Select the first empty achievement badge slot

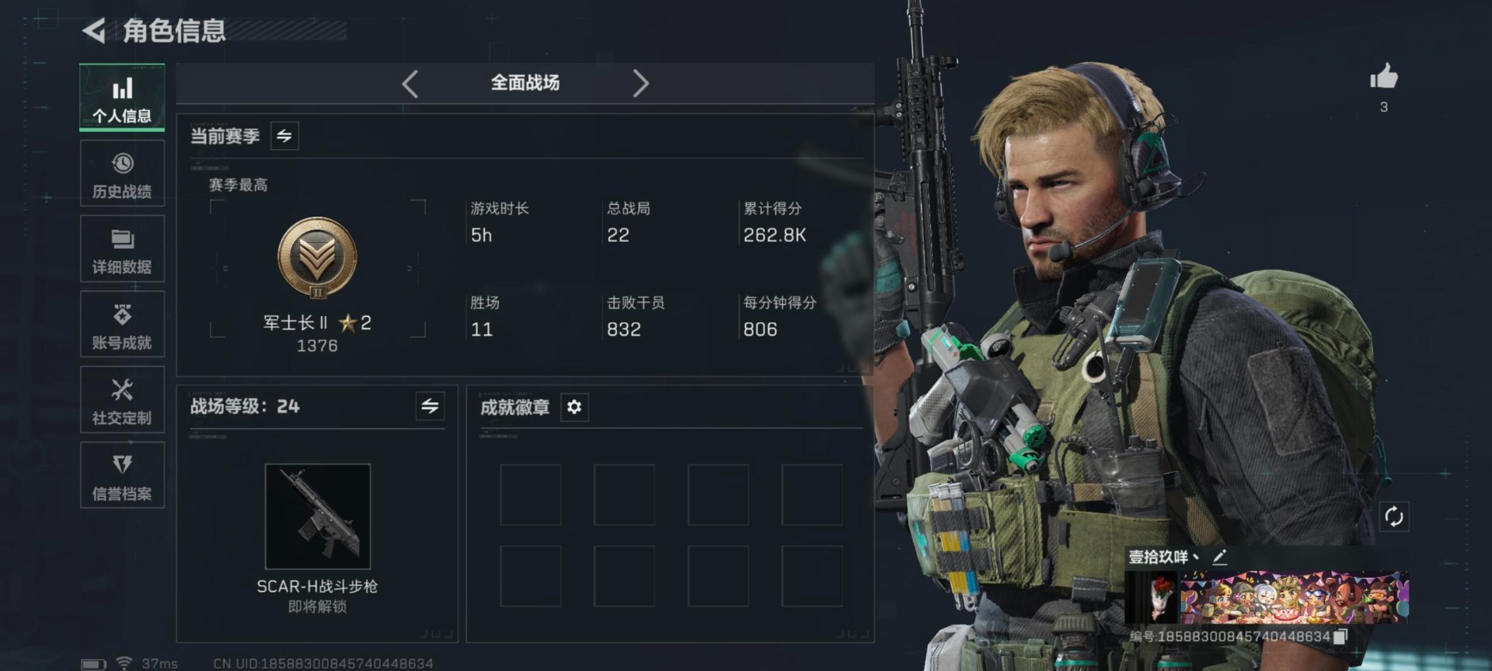point(531,495)
